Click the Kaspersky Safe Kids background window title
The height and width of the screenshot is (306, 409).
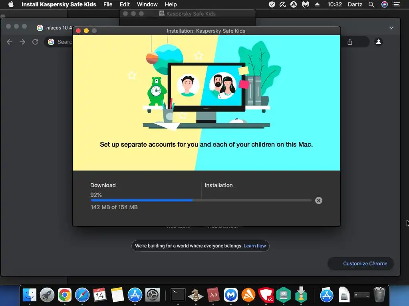(191, 14)
